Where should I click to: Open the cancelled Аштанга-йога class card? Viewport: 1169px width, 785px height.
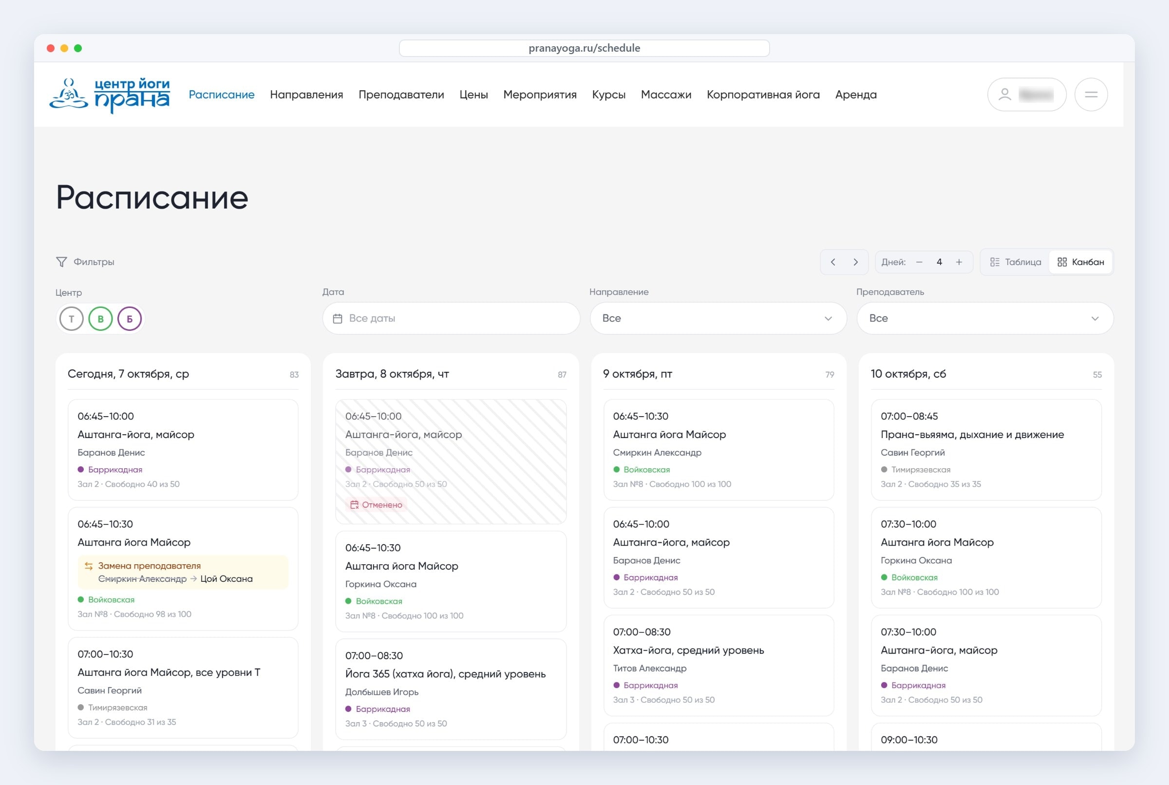tap(451, 461)
